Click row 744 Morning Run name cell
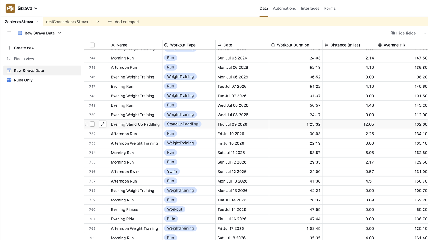The width and height of the screenshot is (428, 240). coord(136,58)
